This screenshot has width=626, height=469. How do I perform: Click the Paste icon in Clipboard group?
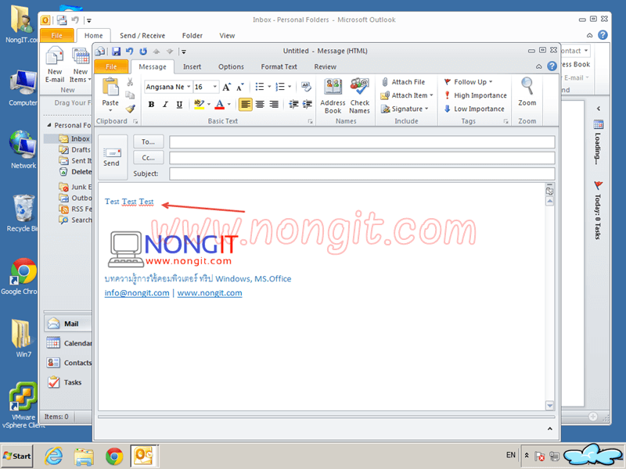(x=110, y=87)
